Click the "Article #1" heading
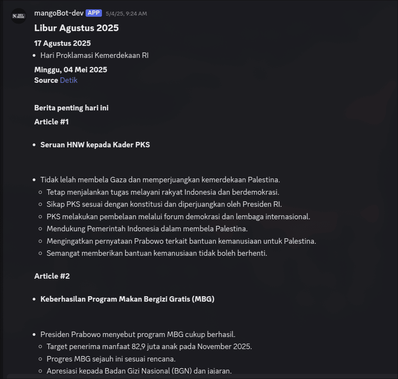The height and width of the screenshot is (379, 398). pos(51,122)
